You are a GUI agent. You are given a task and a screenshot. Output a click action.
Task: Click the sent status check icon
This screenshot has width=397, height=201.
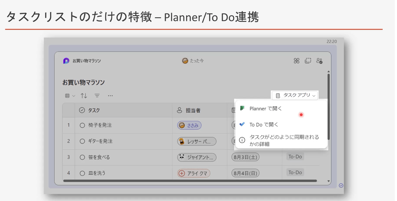[341, 185]
